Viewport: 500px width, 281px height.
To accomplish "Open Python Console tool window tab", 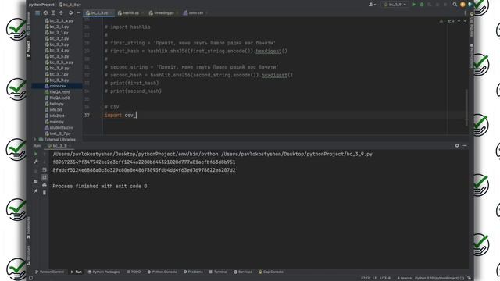I will (162, 272).
